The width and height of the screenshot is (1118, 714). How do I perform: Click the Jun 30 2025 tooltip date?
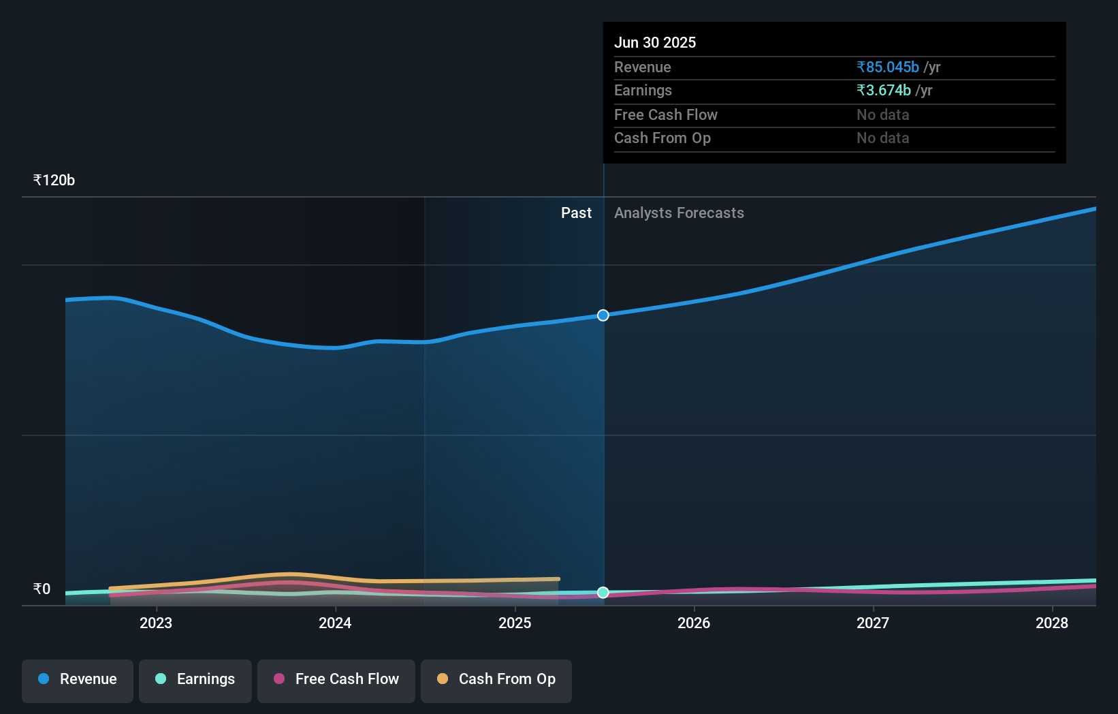point(655,43)
